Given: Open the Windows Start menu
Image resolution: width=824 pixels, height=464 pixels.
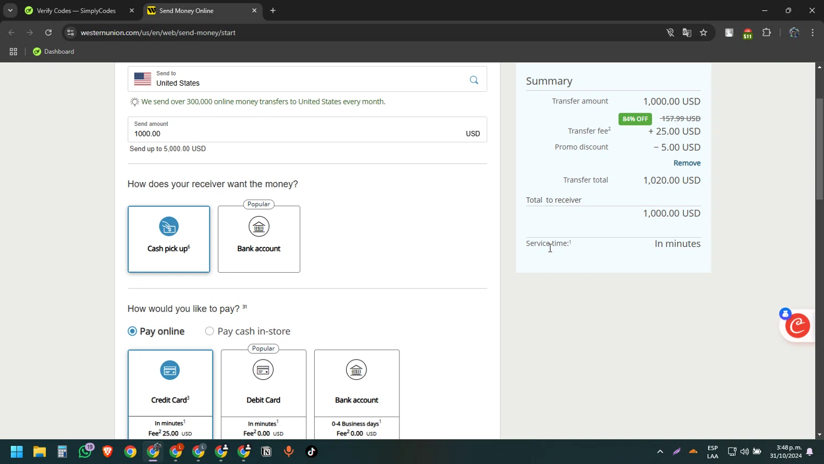Looking at the screenshot, I should [16, 452].
